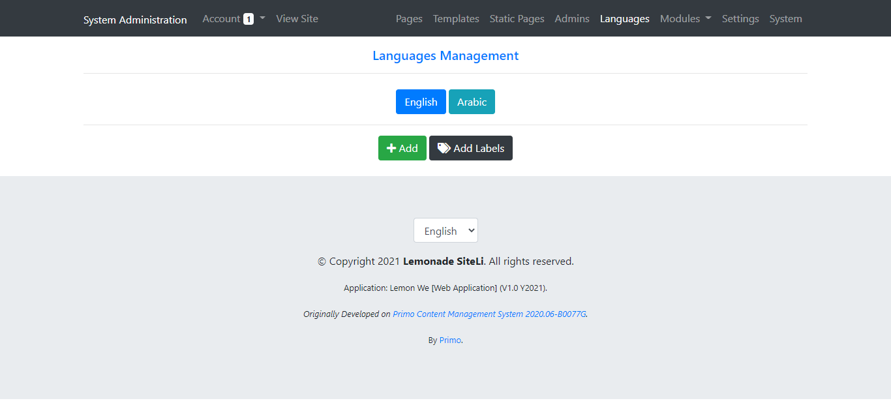Click the plus icon on Add button

[391, 148]
